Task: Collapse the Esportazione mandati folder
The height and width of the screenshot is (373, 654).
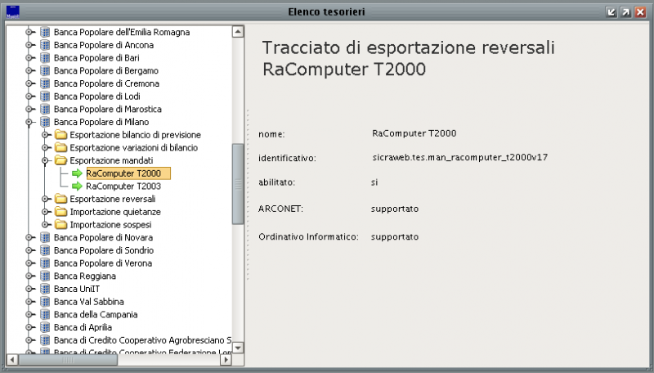Action: coord(45,160)
